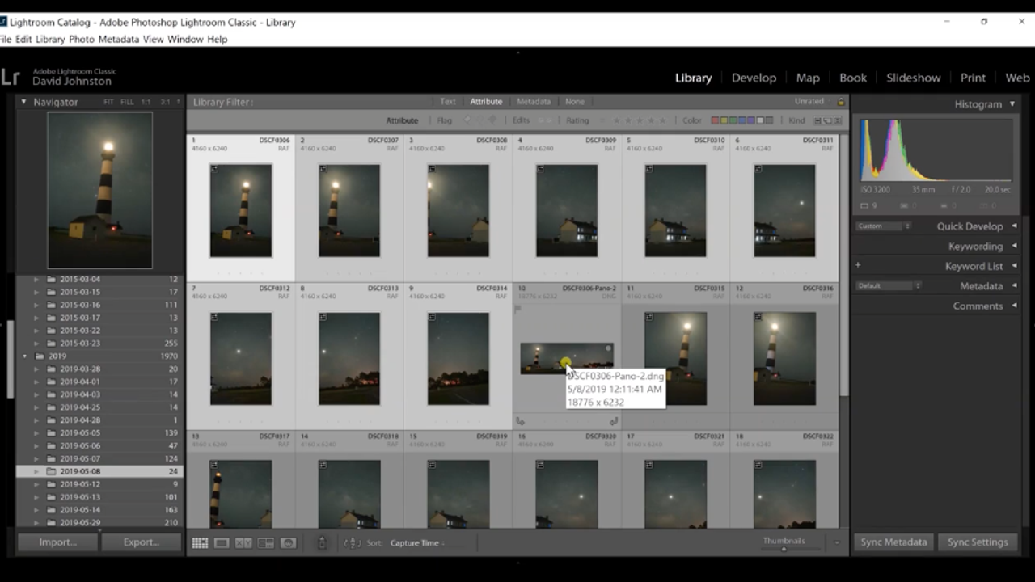Click the flag marker on DSCF0306-Pano-2 cell

[518, 308]
